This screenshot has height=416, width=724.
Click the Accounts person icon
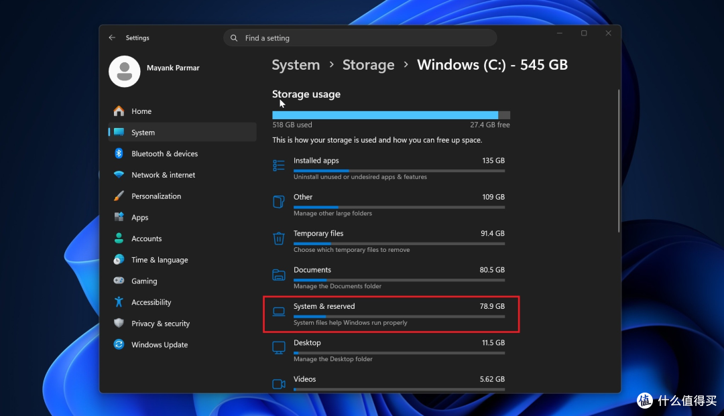119,238
